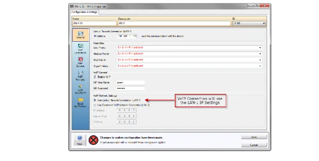
Task: Click the Help question mark icon
Action: pyautogui.click(x=80, y=138)
